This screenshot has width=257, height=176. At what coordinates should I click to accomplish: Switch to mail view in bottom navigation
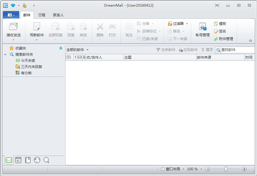[9, 160]
